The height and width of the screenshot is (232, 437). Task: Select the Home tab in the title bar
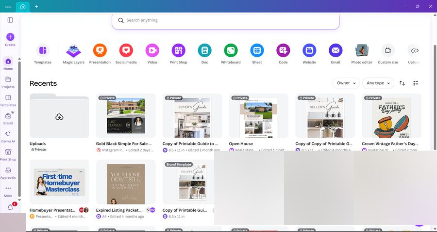coord(23,7)
